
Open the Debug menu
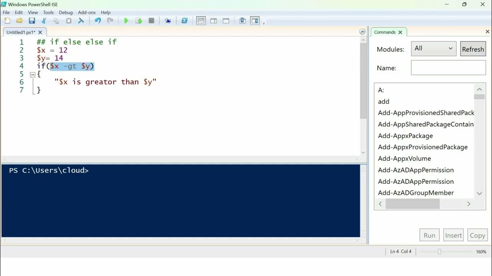[x=66, y=12]
